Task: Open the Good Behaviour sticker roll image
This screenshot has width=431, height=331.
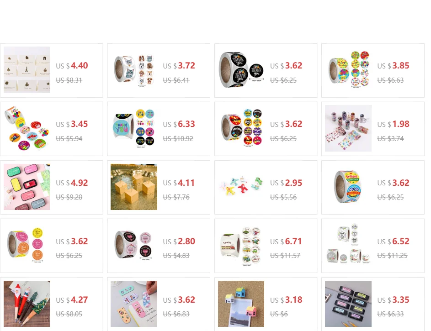Action: pyautogui.click(x=348, y=187)
